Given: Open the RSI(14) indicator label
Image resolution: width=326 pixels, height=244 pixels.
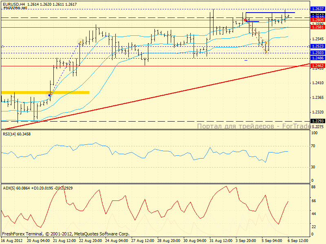Looking at the screenshot, I should click(x=17, y=134).
